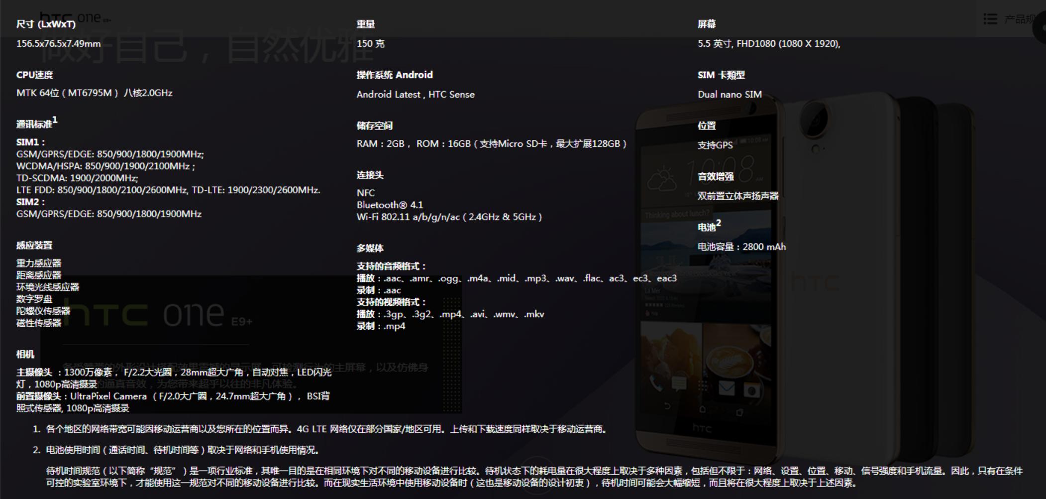Click the 距离感应器 sensor entry

coord(39,275)
